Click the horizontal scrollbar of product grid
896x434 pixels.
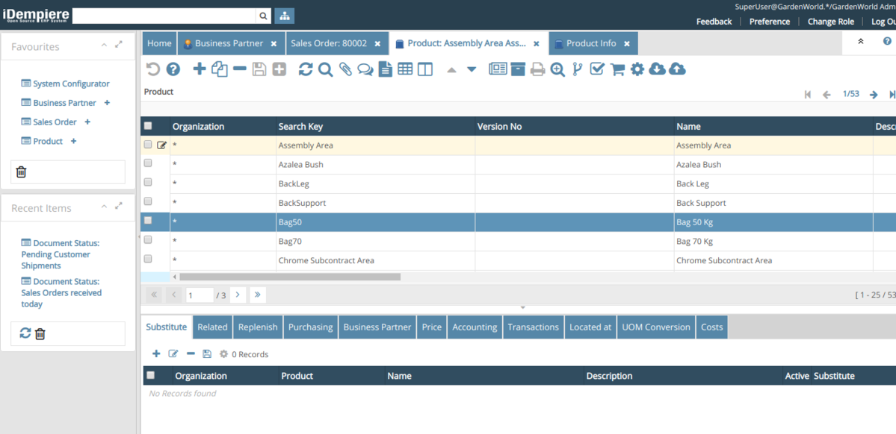coord(290,277)
